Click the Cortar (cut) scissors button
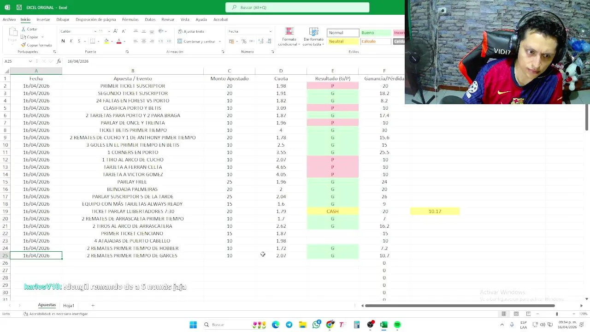The width and height of the screenshot is (590, 332). [29, 29]
